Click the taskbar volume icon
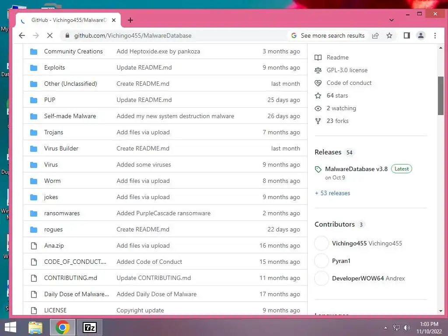The image size is (448, 336). click(x=407, y=328)
